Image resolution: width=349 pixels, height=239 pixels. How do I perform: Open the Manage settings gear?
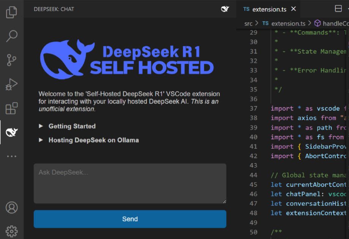12,231
